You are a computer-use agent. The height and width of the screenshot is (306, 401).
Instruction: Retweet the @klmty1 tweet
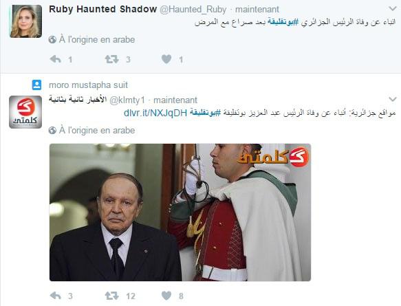111,296
